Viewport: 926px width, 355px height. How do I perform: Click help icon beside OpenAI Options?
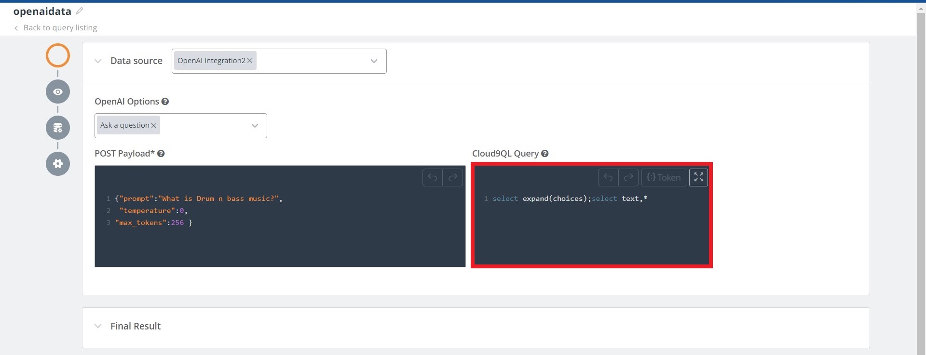(165, 102)
